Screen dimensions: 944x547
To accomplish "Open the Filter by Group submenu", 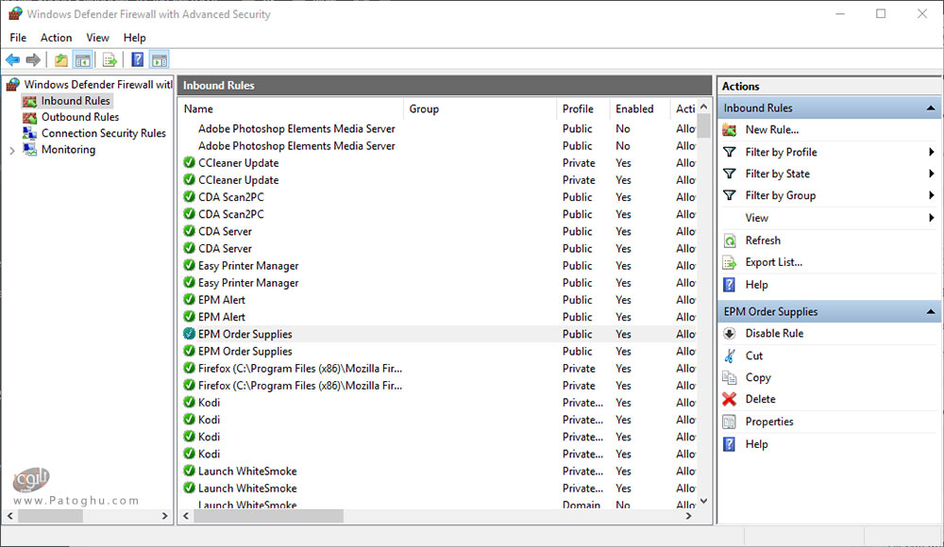I will coord(830,195).
